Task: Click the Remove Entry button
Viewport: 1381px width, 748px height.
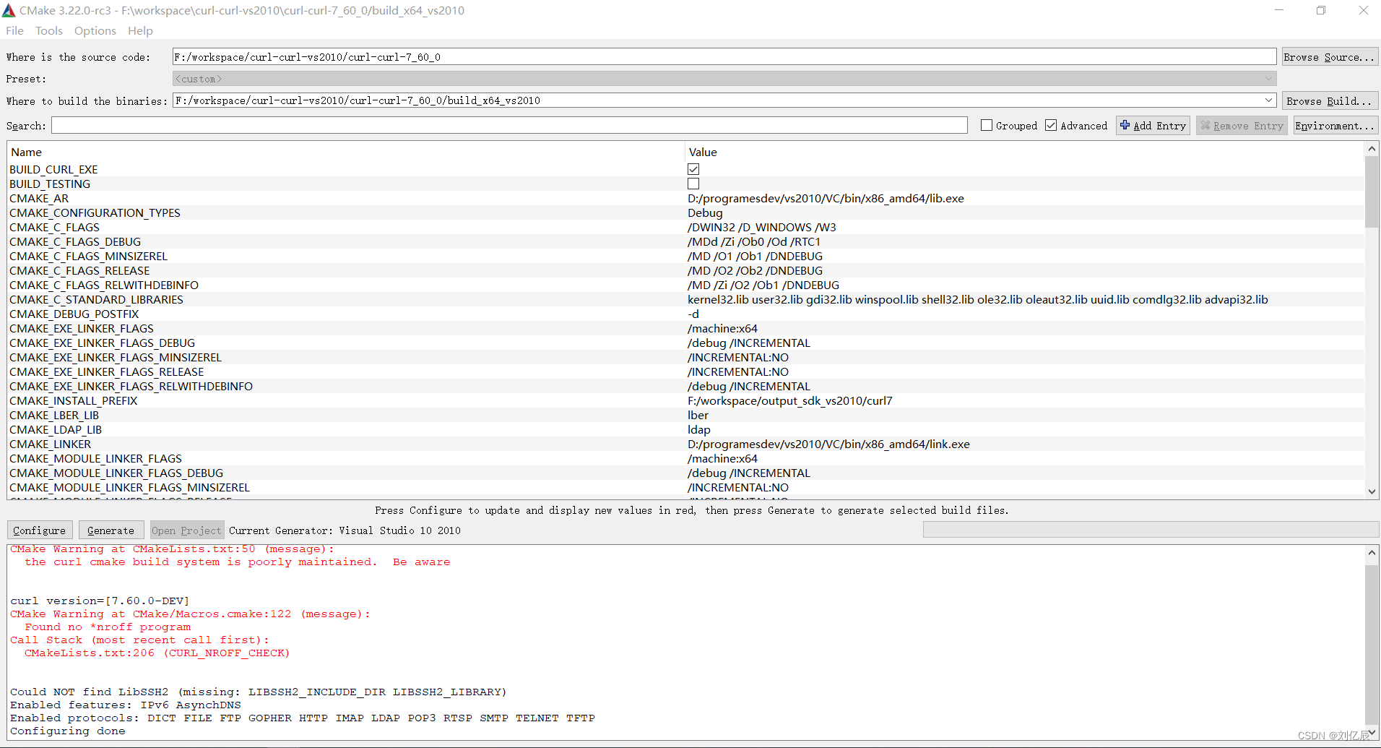Action: [1242, 126]
